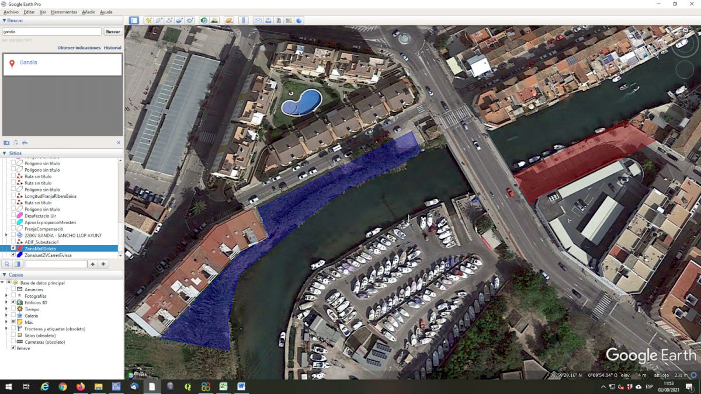Viewport: 701px width, 394px height.
Task: Disable the Edificios 3D layer
Action: [13, 303]
